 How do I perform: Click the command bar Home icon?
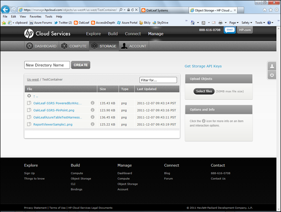point(193,23)
